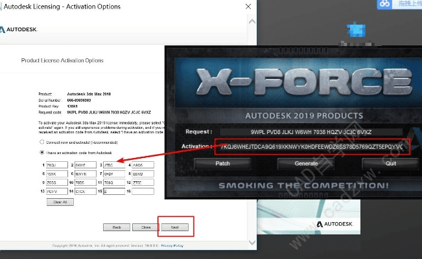Click the scroll up arrow in licensing window

coord(252,22)
